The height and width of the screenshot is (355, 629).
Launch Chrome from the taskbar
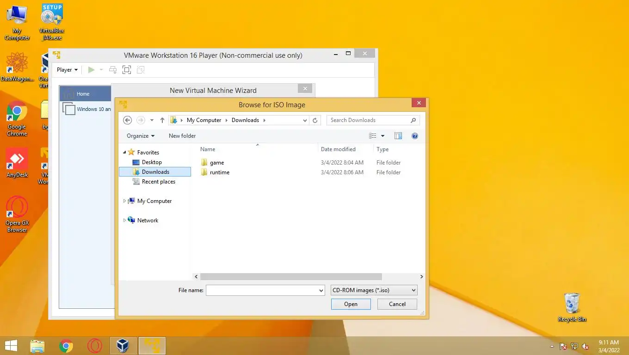click(x=66, y=346)
